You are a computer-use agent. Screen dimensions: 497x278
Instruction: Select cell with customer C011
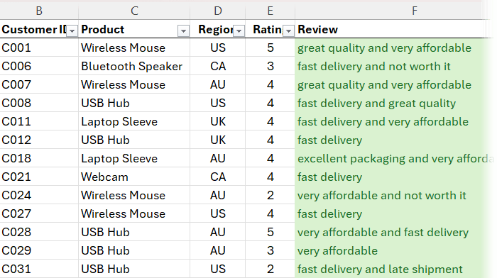(x=39, y=121)
